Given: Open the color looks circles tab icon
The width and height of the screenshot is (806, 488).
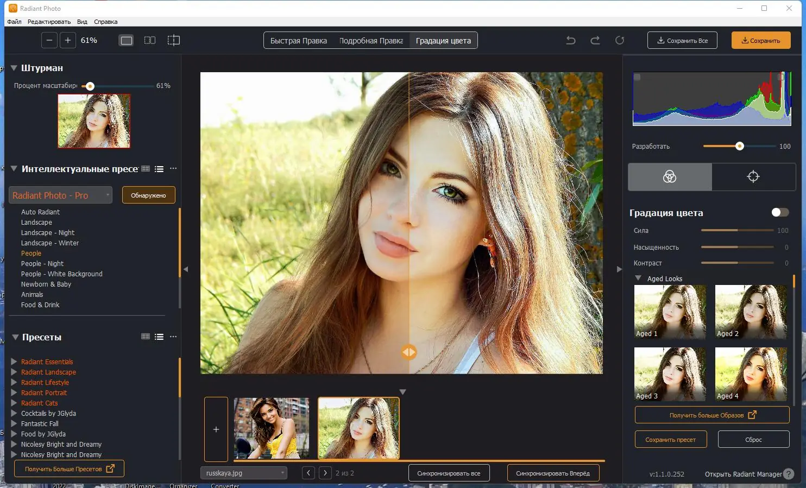Looking at the screenshot, I should click(670, 176).
